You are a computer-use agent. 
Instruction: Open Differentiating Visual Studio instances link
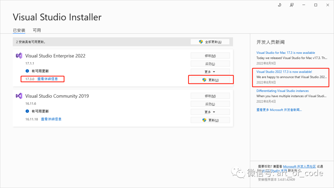click(282, 91)
